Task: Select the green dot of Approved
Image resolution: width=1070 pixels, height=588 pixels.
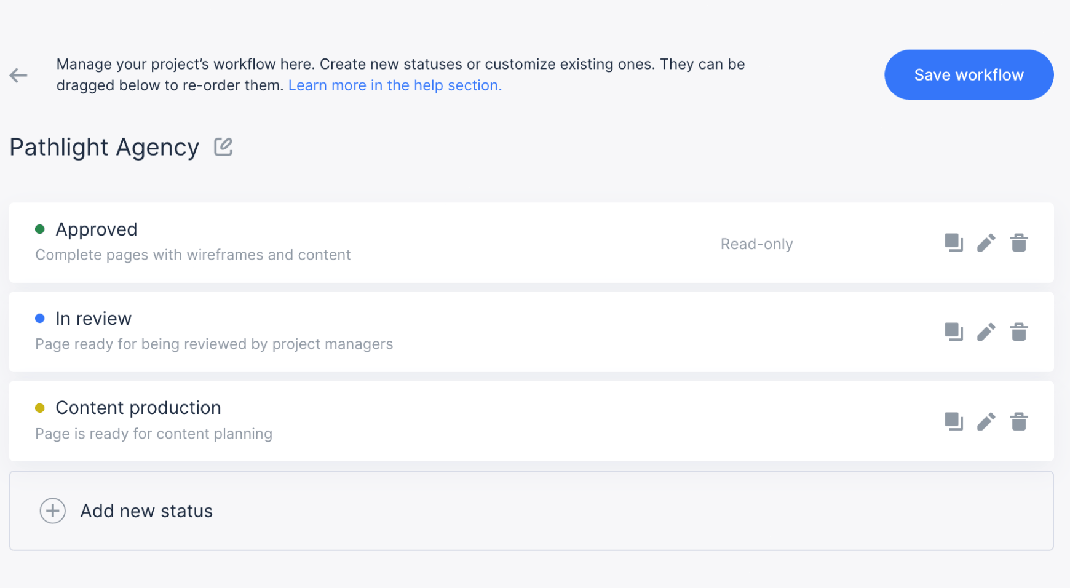Action: point(41,229)
